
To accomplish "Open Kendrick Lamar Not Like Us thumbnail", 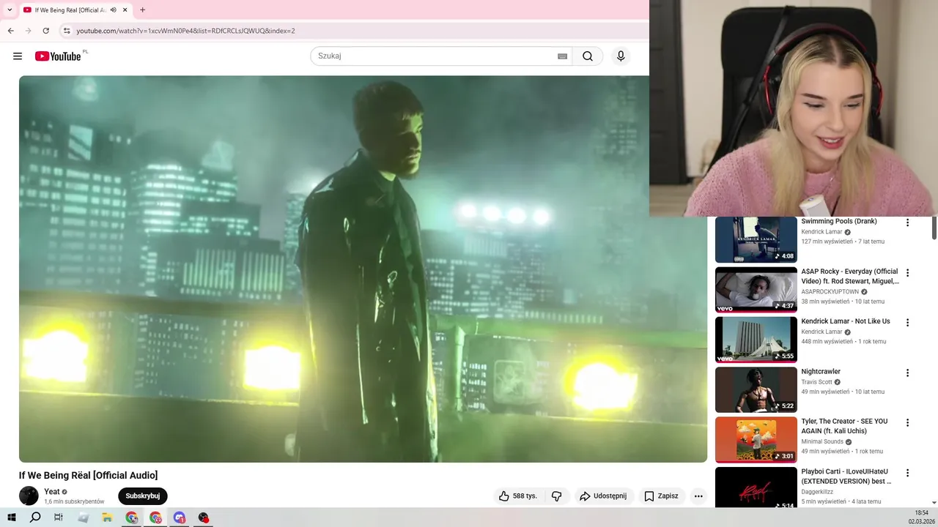I will 756,340.
